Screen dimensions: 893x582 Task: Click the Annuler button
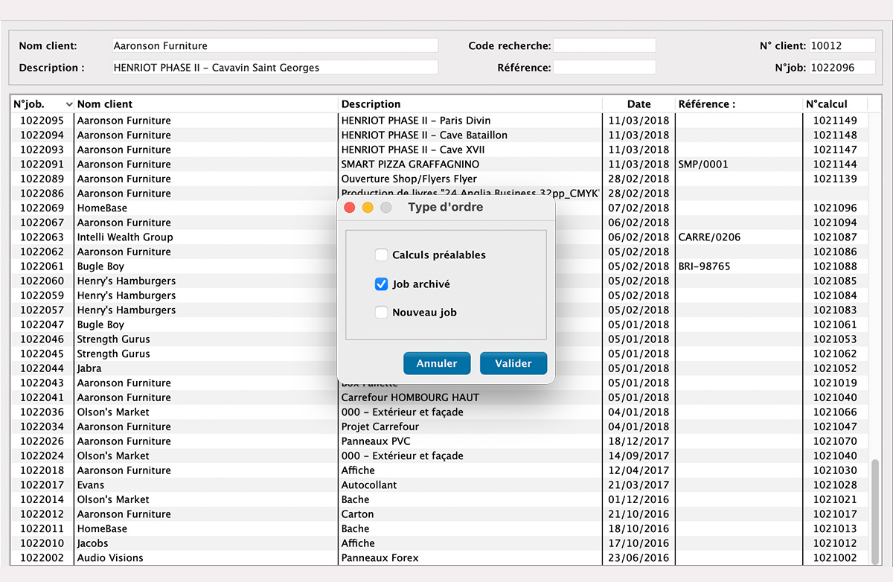point(437,364)
